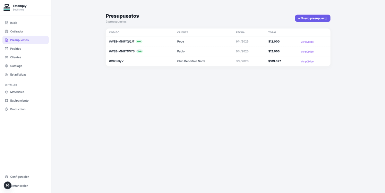Click the Clientes people icon
Screen dimensions: 385x193
click(x=6, y=57)
